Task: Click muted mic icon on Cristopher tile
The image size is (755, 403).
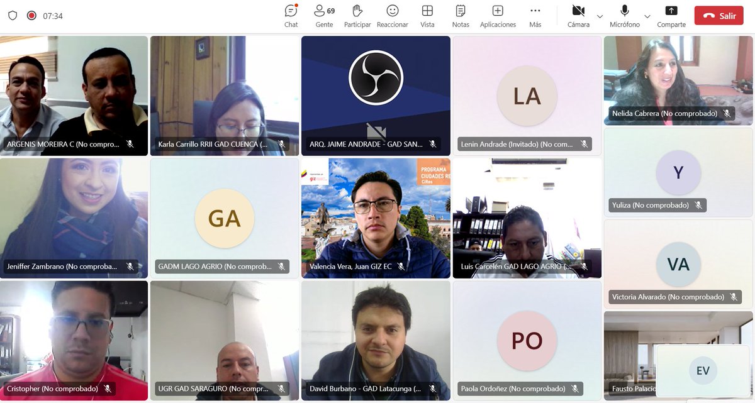Action: pyautogui.click(x=108, y=389)
